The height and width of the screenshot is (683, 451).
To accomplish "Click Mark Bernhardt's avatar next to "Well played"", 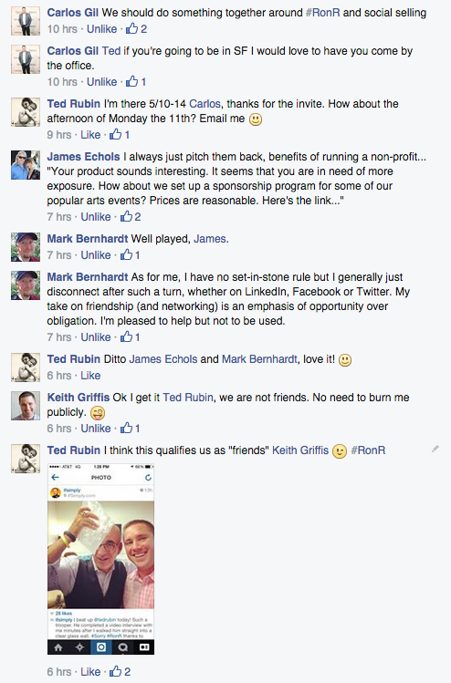I will [26, 247].
